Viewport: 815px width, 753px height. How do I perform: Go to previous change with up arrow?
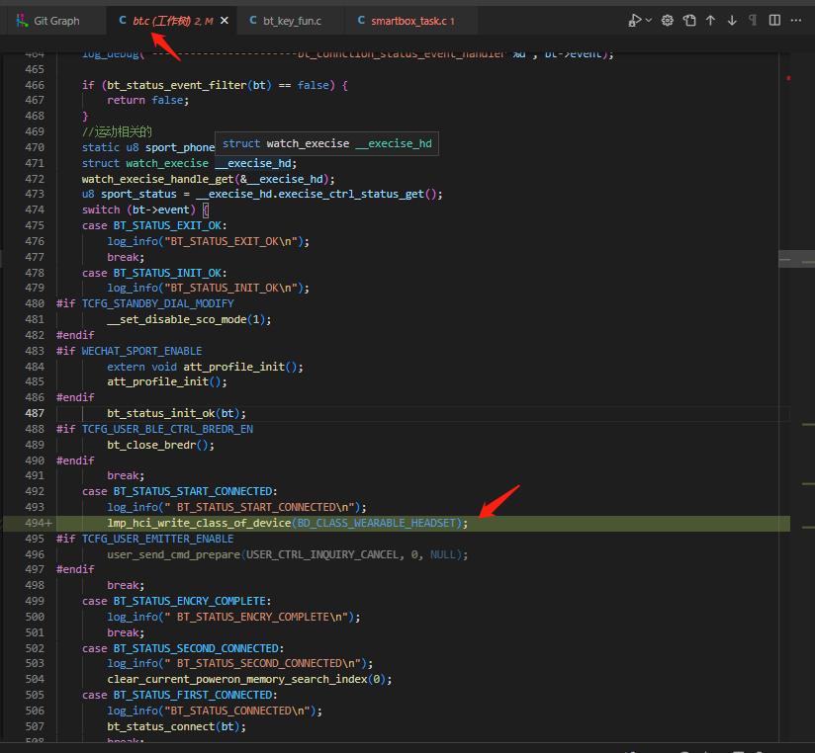(710, 20)
